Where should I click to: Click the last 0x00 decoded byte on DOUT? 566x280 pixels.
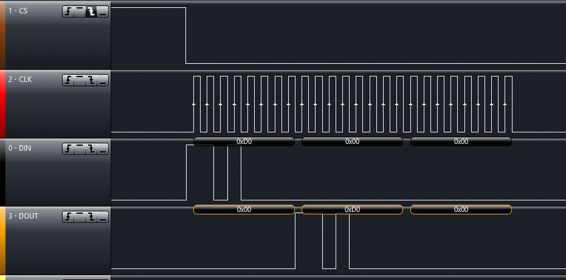(x=461, y=210)
